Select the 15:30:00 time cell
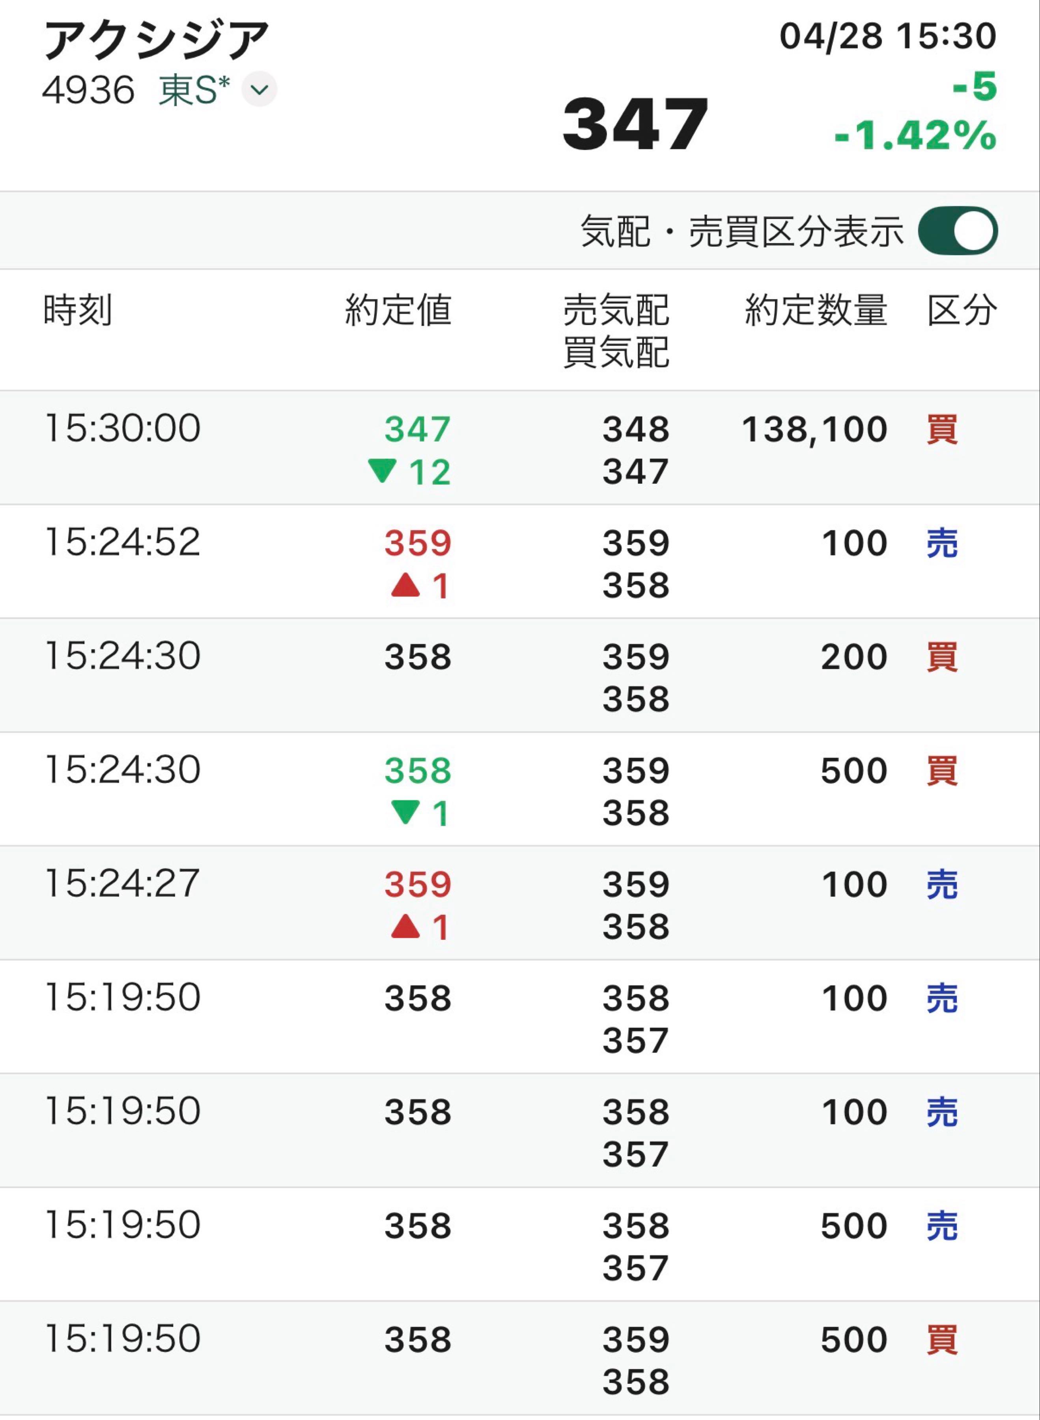This screenshot has height=1420, width=1040. [x=123, y=428]
